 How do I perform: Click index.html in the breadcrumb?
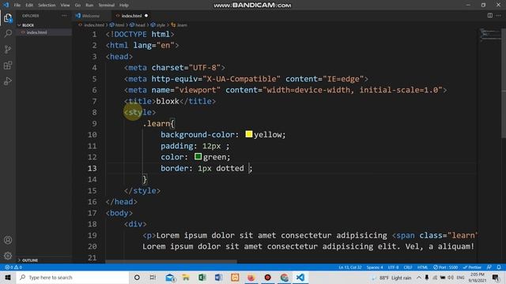94,25
